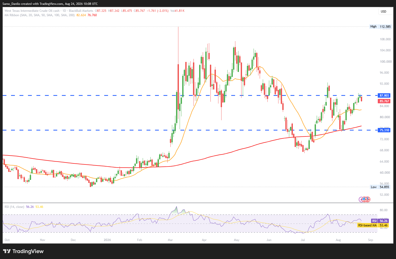Click 92.000 on the price axis
The image size is (396, 259).
384,84
